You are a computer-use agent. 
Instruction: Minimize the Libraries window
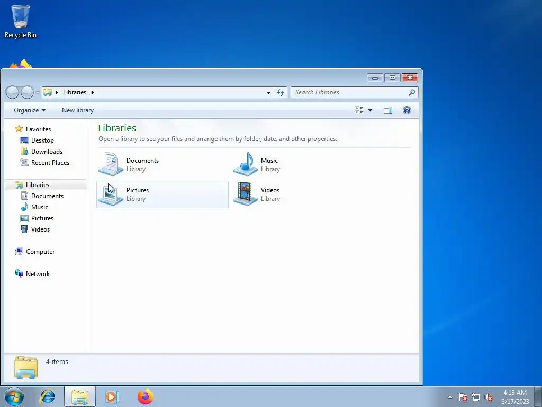[375, 77]
